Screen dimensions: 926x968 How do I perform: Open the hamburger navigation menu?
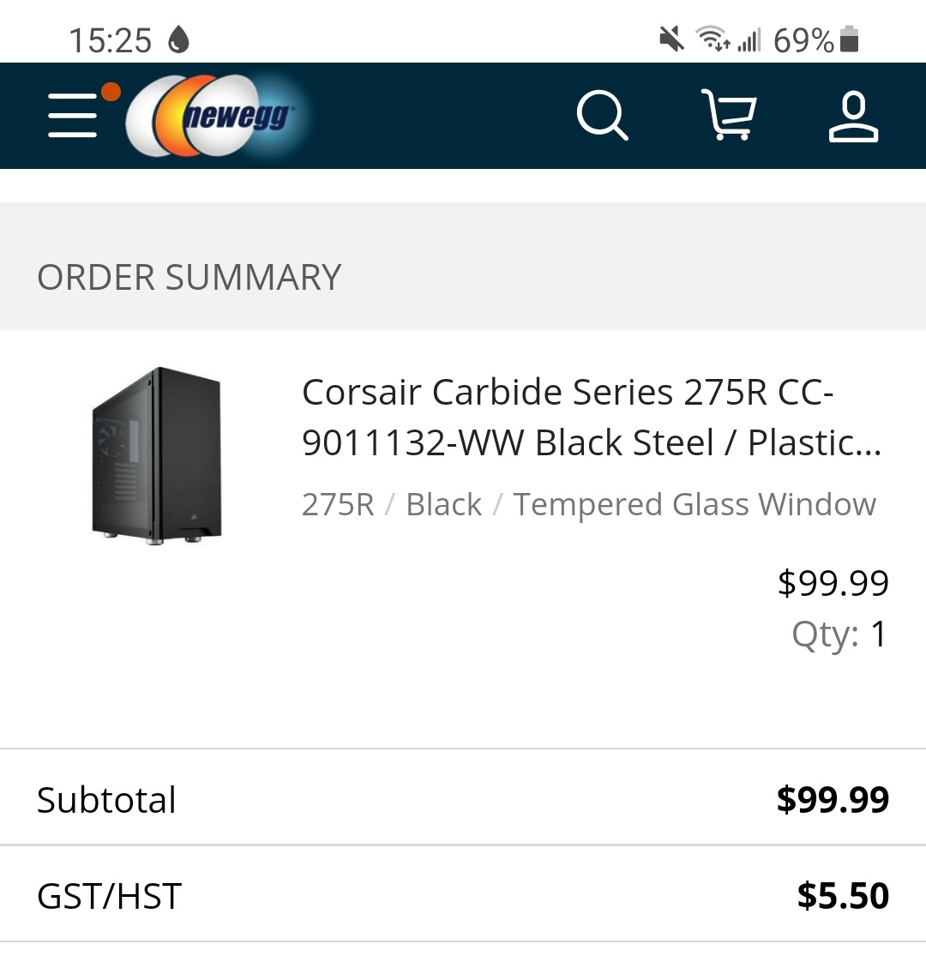73,116
